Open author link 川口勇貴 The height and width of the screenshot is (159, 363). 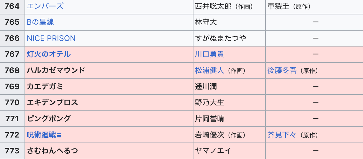[209, 54]
